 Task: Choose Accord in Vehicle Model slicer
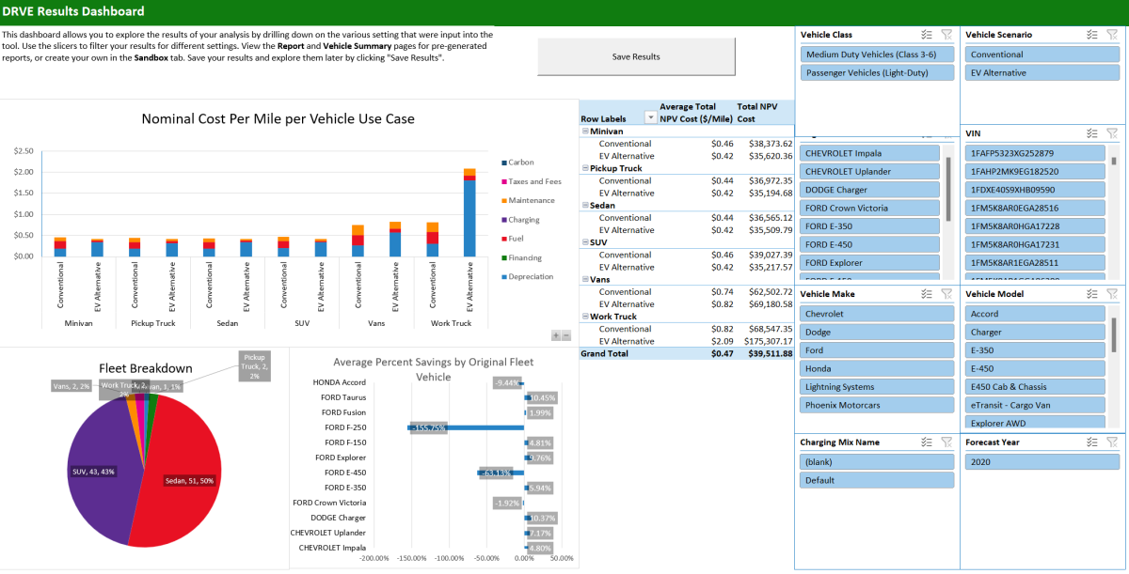click(x=1035, y=314)
